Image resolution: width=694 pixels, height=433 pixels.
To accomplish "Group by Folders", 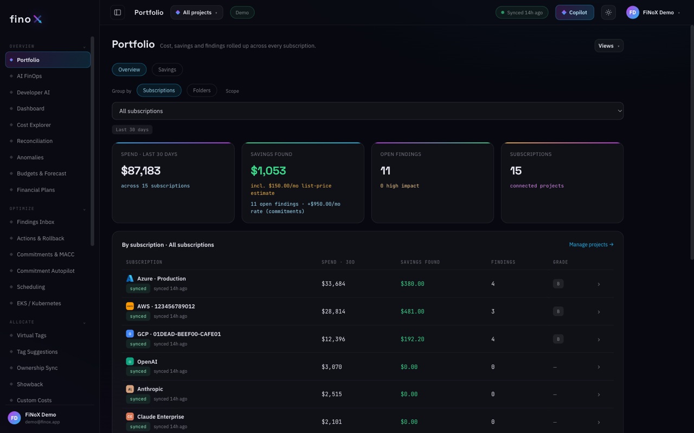I will coord(202,90).
